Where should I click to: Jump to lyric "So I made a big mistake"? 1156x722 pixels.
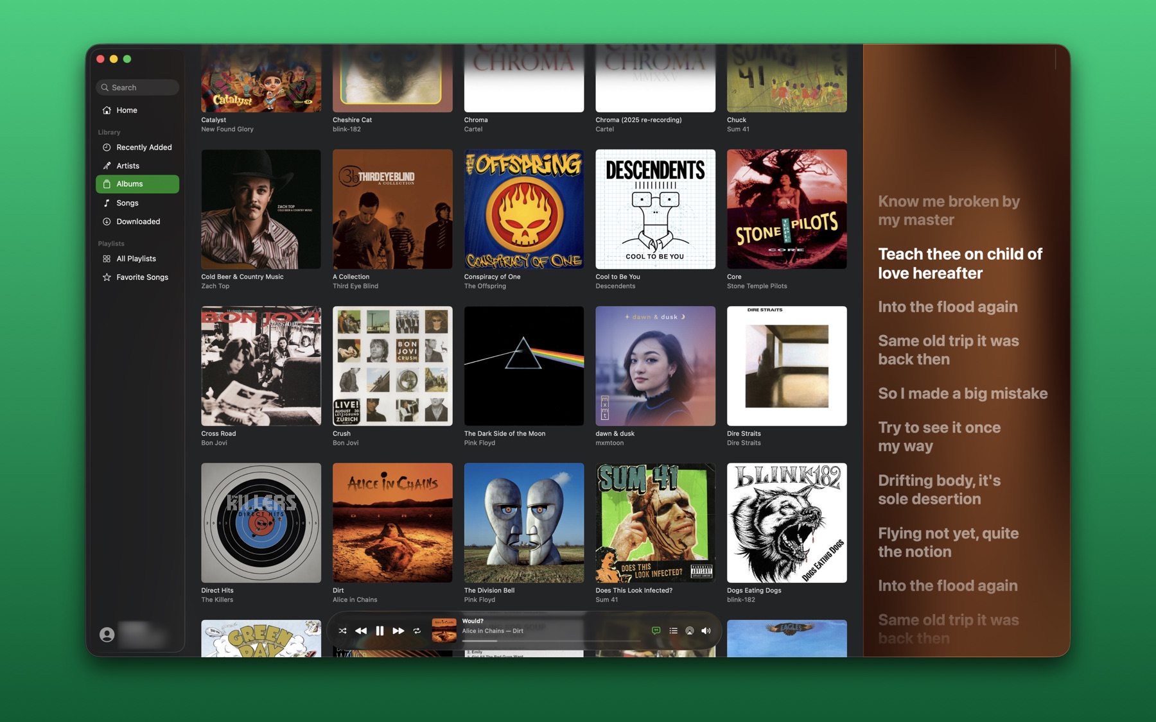point(963,393)
